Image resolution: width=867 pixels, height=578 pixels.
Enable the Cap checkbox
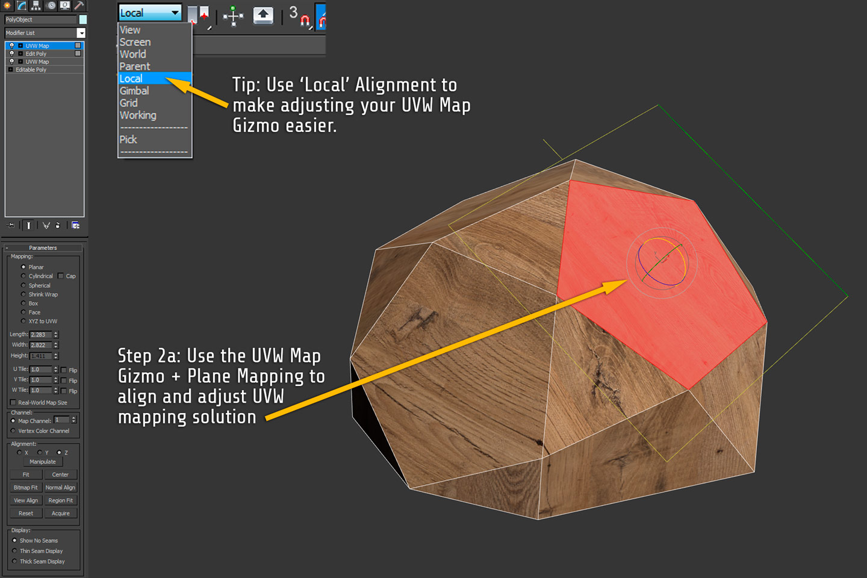point(61,276)
